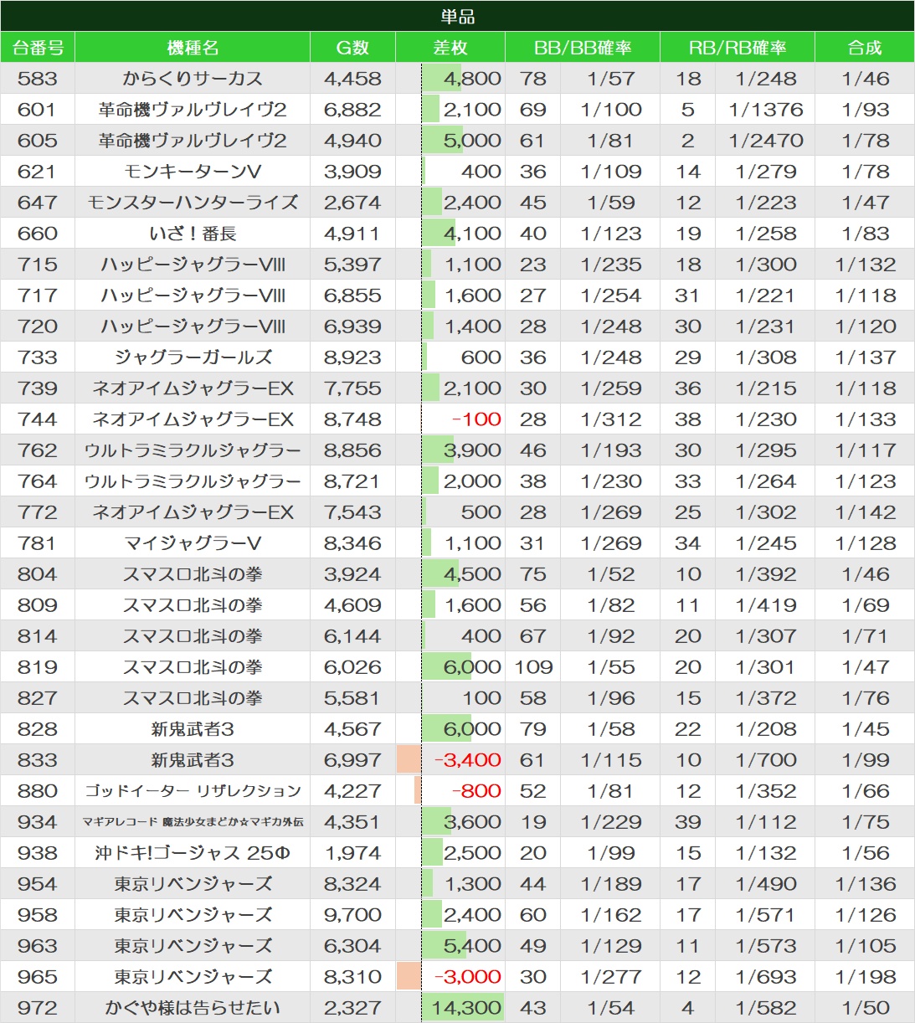Click the 14,300 difference value
The height and width of the screenshot is (1023, 915).
(467, 1008)
